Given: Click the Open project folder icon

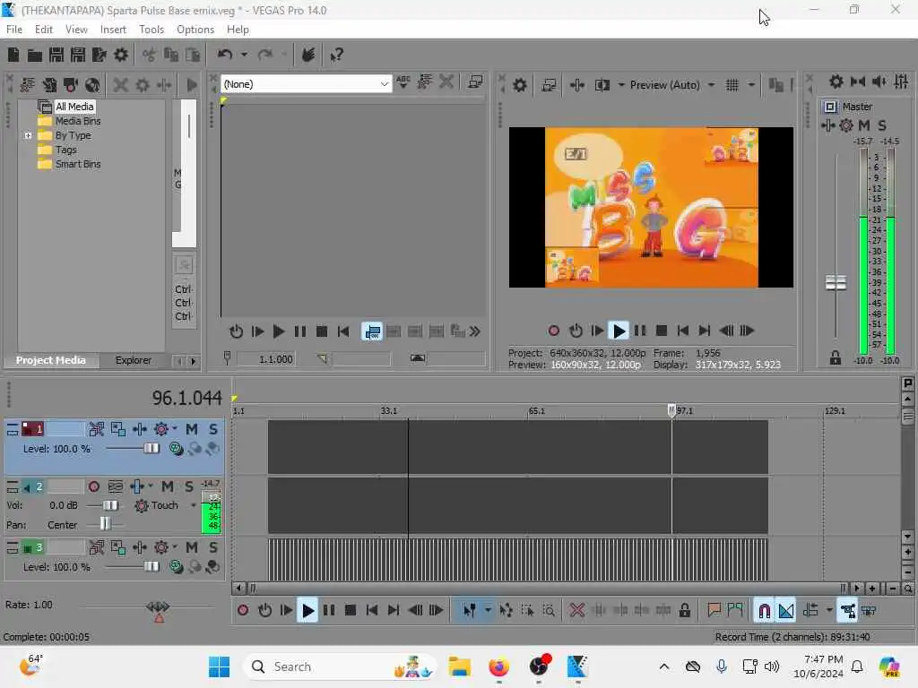Looking at the screenshot, I should 35,55.
